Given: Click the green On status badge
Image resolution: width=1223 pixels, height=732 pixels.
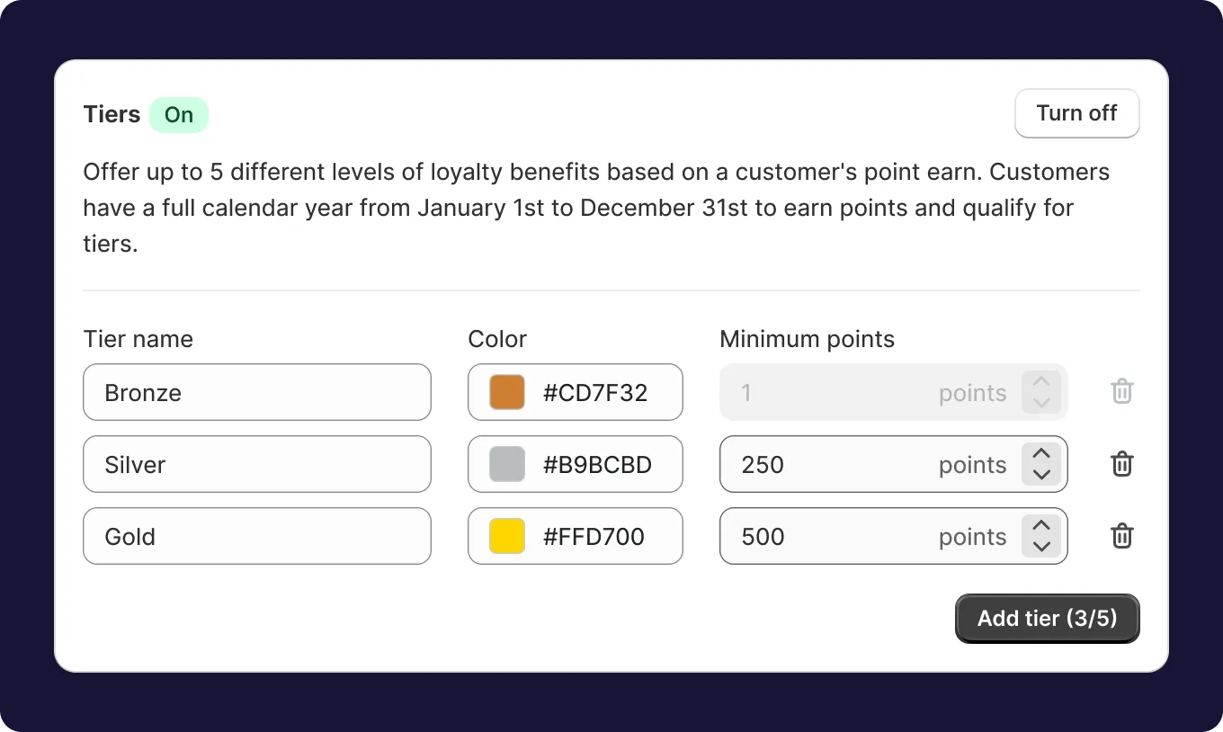Looking at the screenshot, I should click(x=179, y=115).
